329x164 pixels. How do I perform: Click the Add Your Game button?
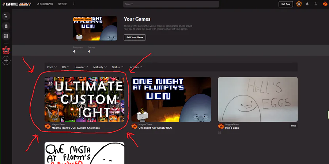[x=135, y=38]
